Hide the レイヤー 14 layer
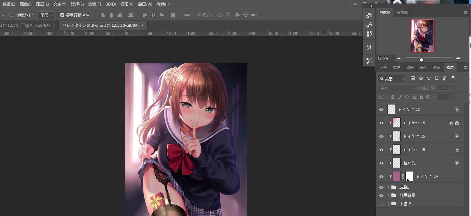The height and width of the screenshot is (216, 471). click(x=382, y=177)
